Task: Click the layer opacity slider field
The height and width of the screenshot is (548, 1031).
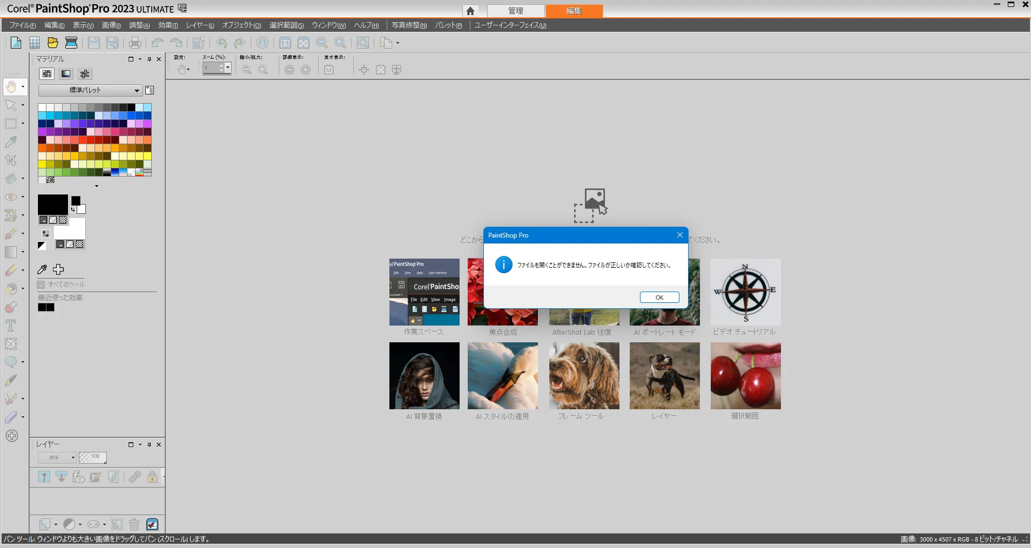Action: (x=93, y=458)
